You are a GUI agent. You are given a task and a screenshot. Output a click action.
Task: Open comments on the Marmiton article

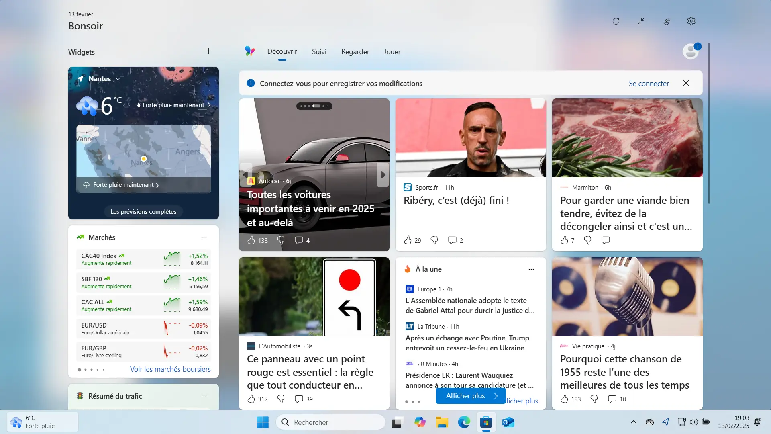coord(606,240)
